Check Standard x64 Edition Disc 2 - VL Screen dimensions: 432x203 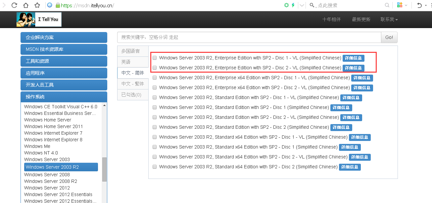click(x=155, y=157)
